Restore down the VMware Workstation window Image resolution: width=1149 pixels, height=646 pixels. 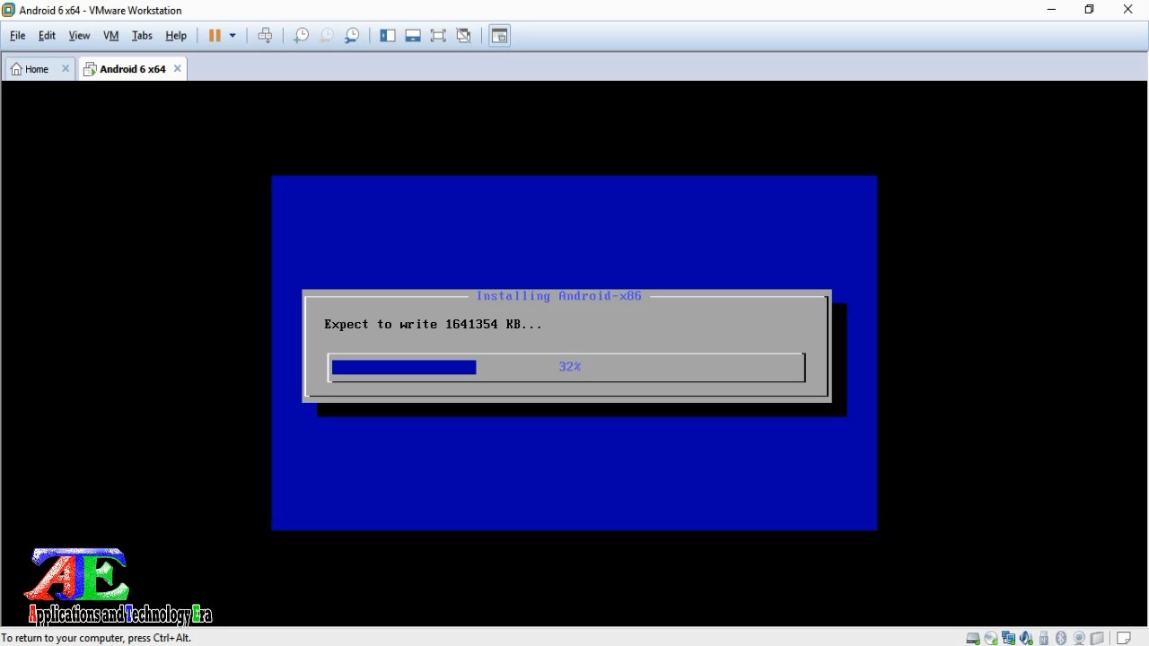point(1090,10)
